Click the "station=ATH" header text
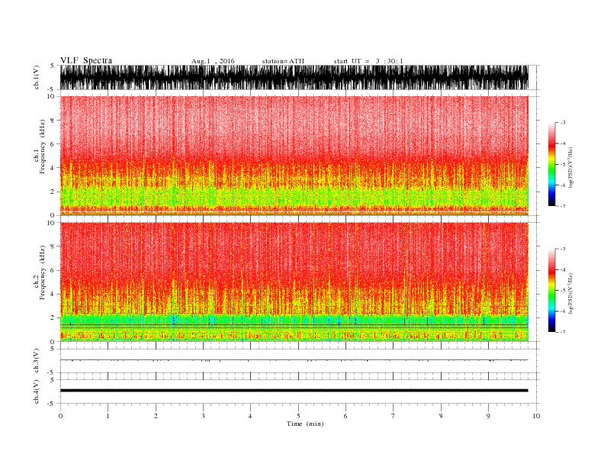This screenshot has width=604, height=467. [283, 61]
